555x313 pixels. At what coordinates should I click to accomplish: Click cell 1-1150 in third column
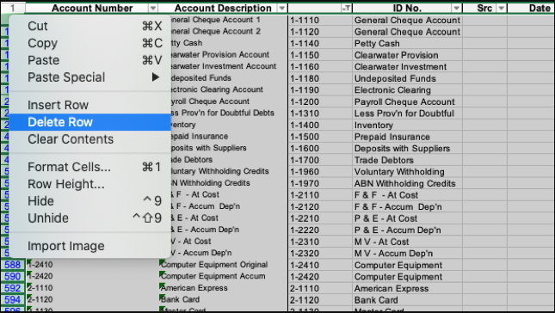[320, 55]
